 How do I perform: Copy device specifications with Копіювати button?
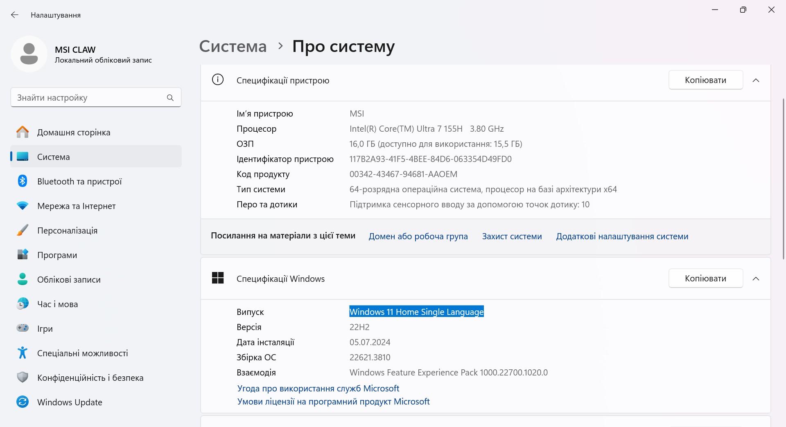(706, 80)
